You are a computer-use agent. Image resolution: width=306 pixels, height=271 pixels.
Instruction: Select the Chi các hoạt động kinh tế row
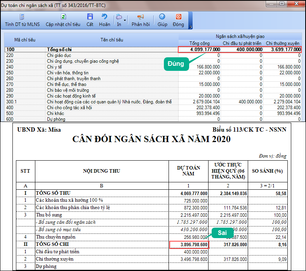153,96
